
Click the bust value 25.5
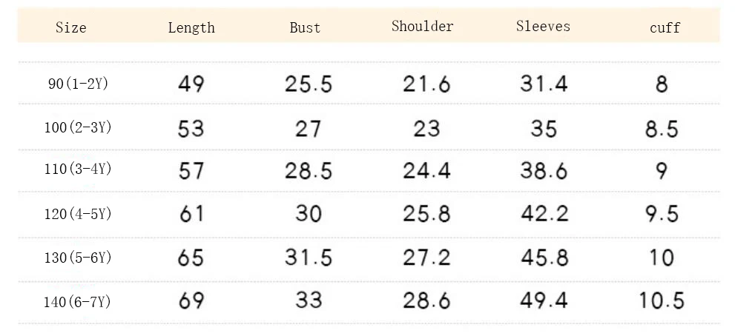tap(309, 84)
